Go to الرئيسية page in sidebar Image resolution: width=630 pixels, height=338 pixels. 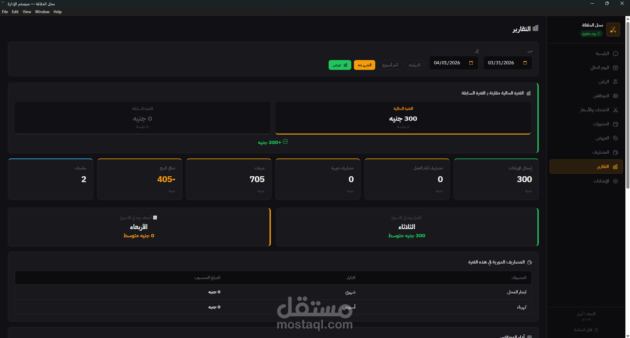[x=586, y=53]
